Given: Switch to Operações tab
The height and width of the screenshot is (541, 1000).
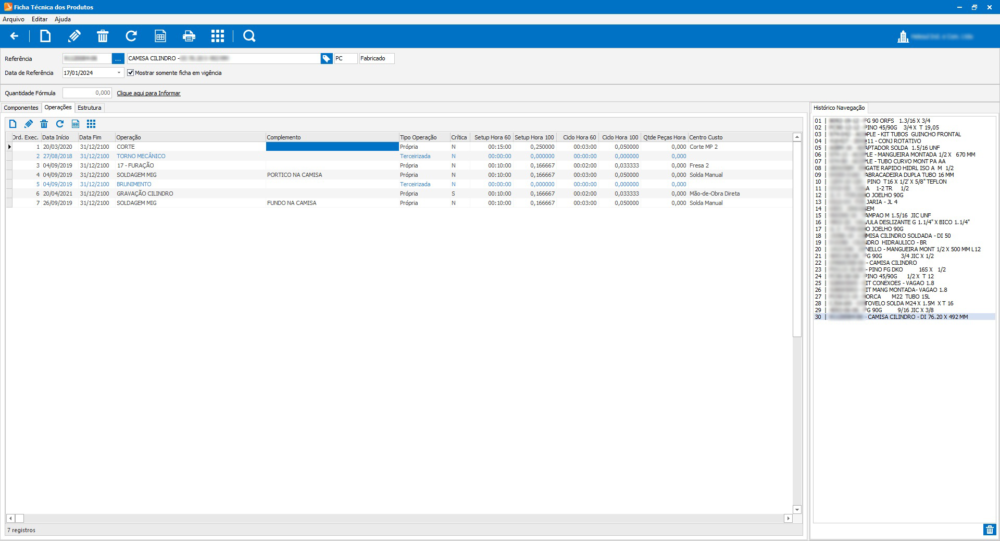Looking at the screenshot, I should (x=58, y=107).
